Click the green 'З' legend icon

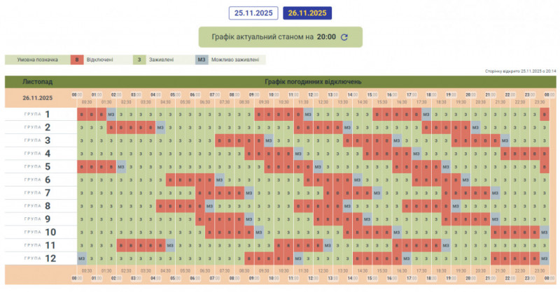139,59
